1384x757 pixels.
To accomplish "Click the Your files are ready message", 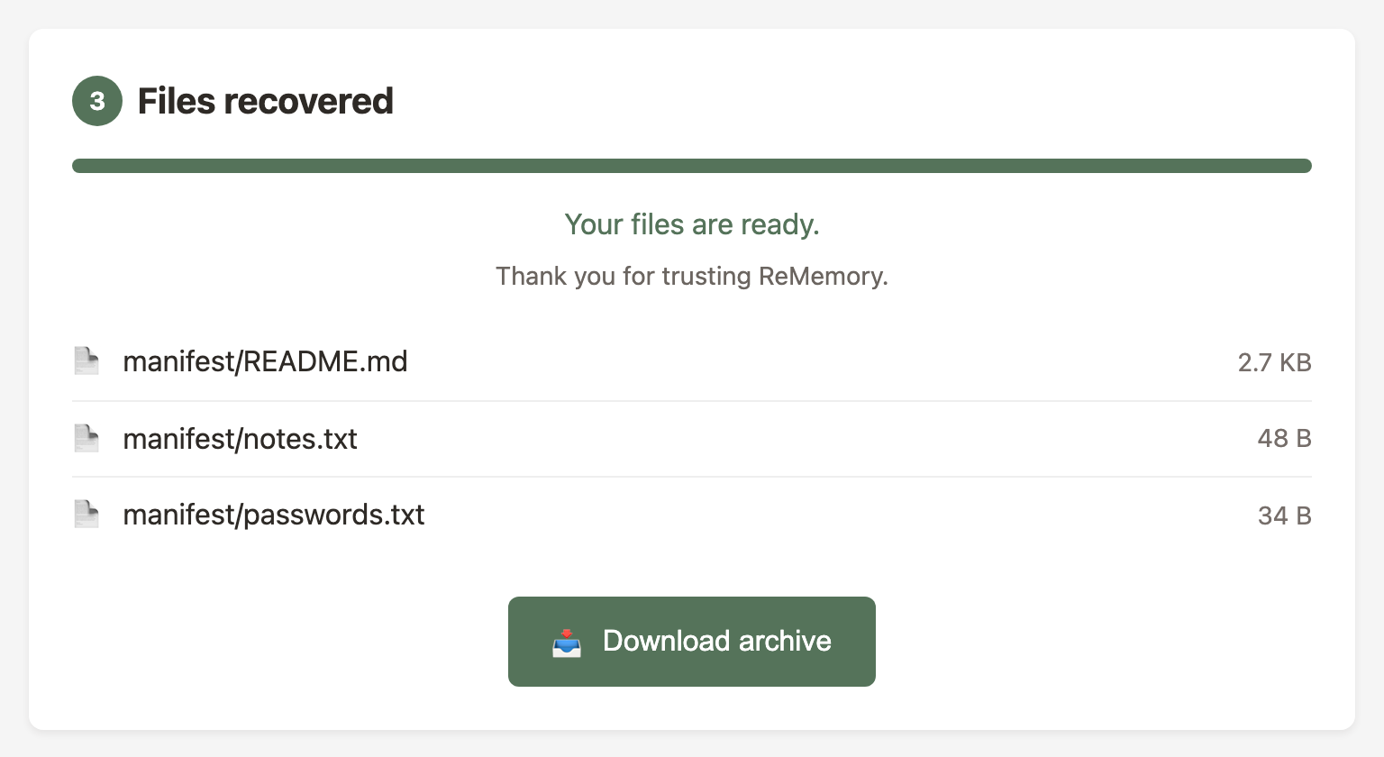I will pos(692,224).
